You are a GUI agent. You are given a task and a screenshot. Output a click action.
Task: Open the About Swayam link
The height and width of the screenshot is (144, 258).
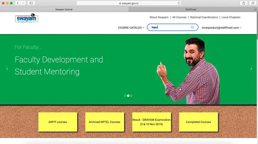coord(159,17)
